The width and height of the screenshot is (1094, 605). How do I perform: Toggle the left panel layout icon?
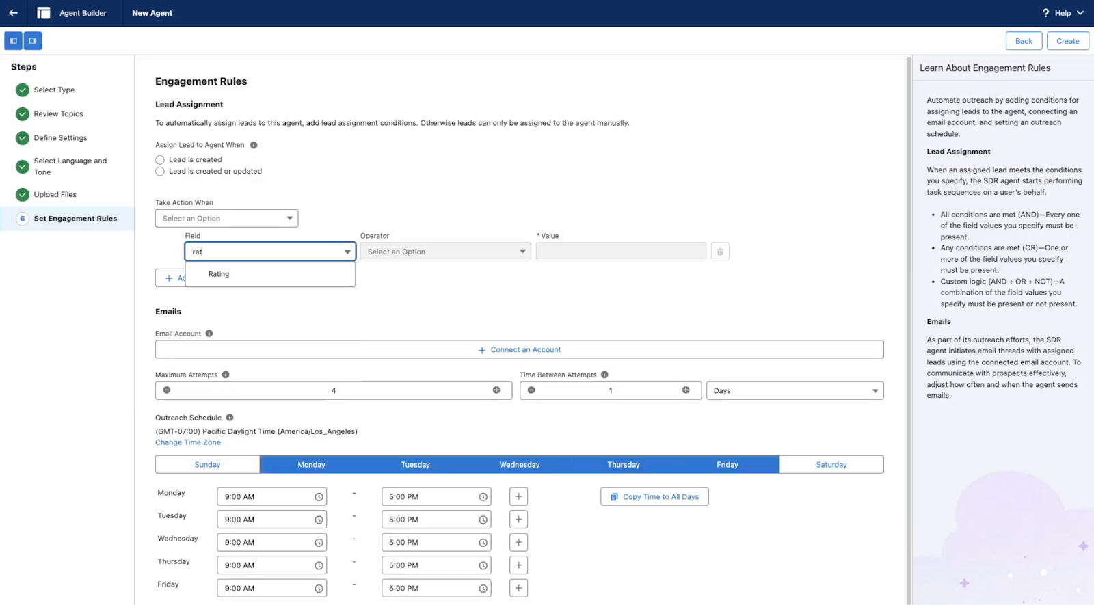click(x=13, y=41)
